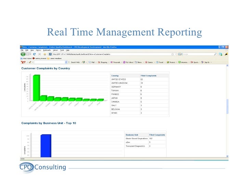
Task: Click the scrollbar up arrow
Action: point(227,65)
